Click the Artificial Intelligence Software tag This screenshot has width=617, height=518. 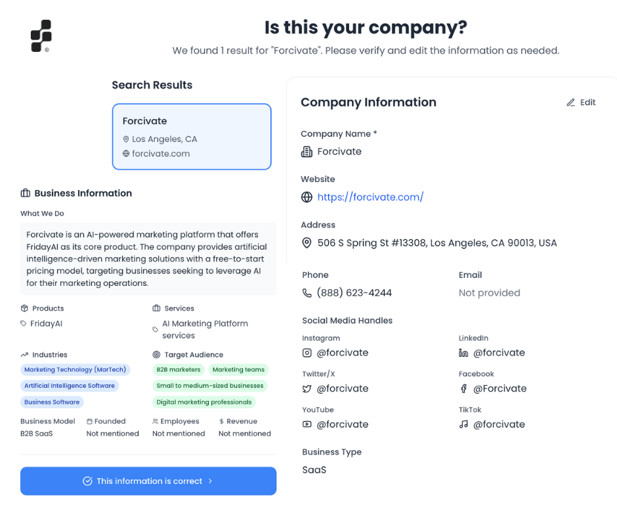coord(70,386)
